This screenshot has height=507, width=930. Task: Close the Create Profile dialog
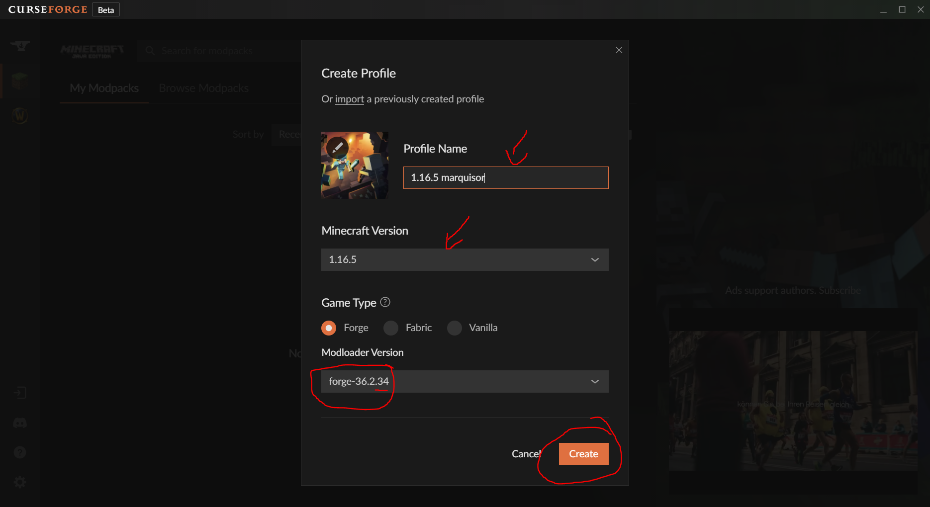tap(619, 50)
